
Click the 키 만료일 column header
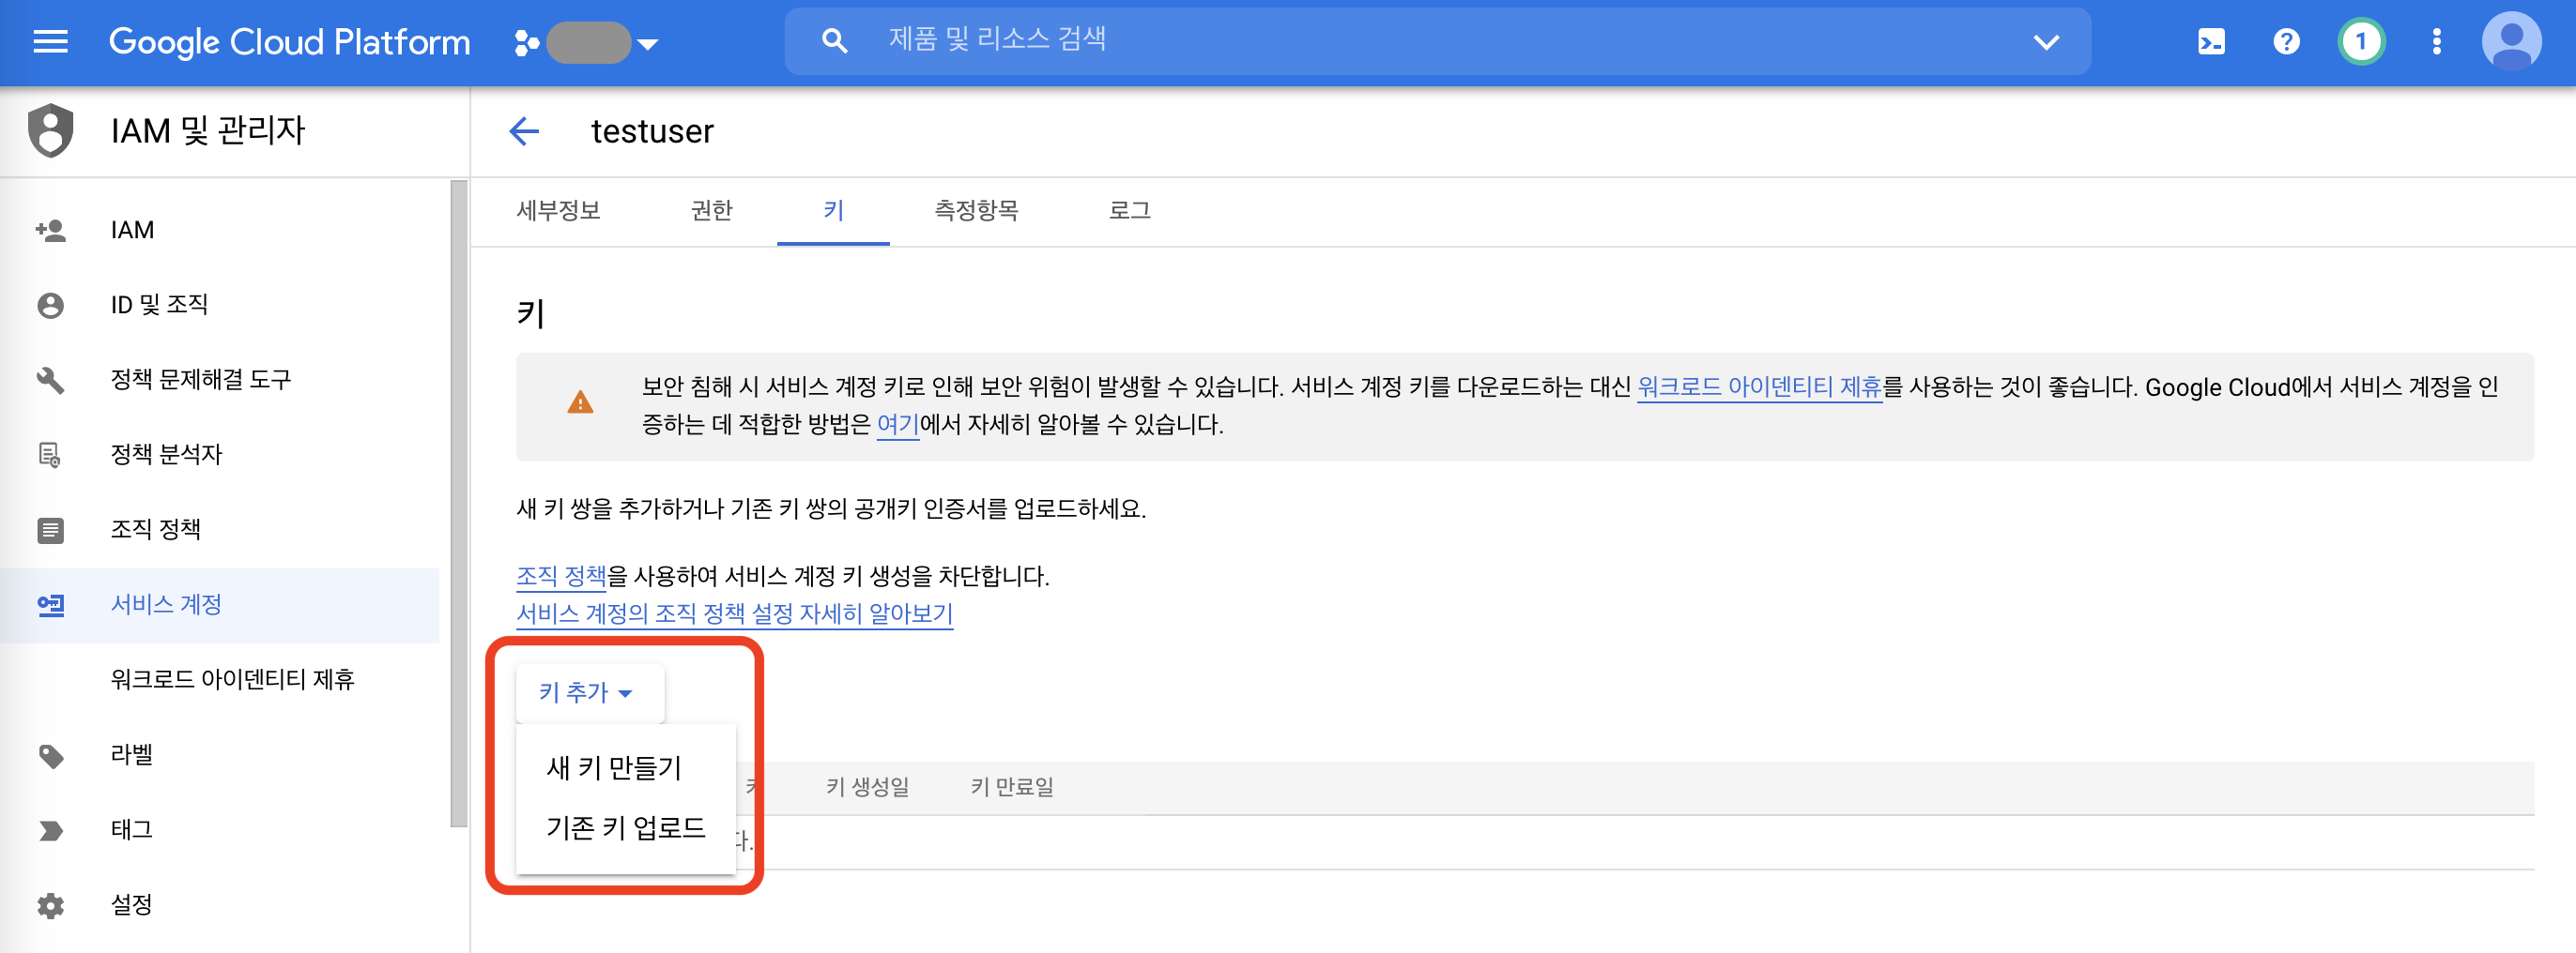1012,788
